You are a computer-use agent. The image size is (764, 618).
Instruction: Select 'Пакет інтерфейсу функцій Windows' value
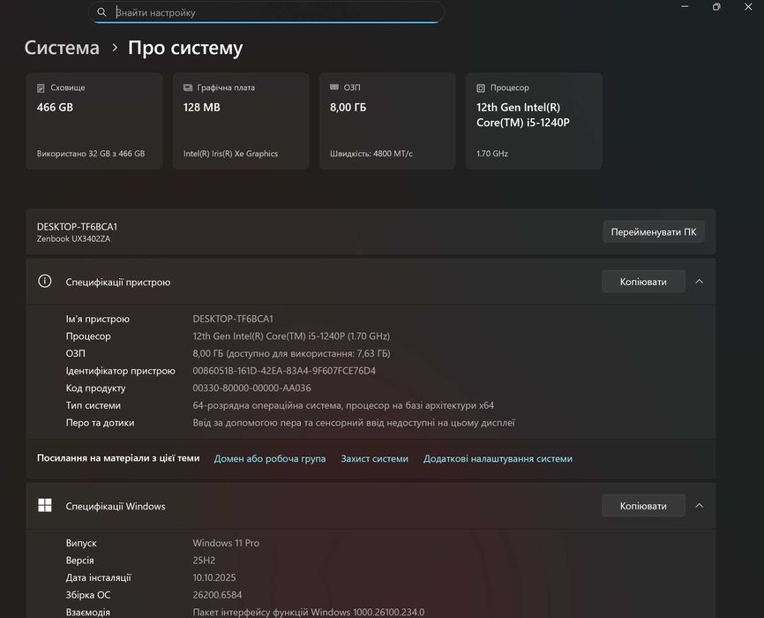point(309,612)
